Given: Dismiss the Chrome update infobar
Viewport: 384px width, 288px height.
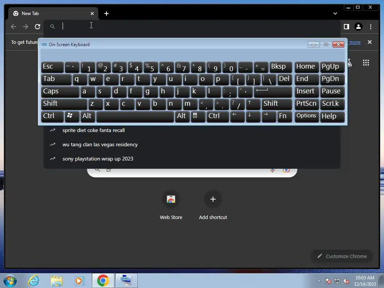Looking at the screenshot, I should [369, 42].
